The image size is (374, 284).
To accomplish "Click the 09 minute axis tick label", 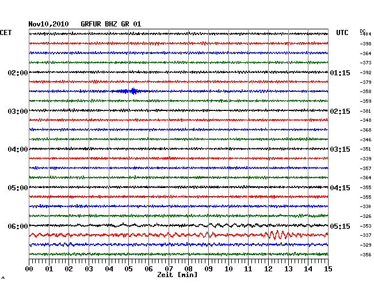I will tap(208, 269).
